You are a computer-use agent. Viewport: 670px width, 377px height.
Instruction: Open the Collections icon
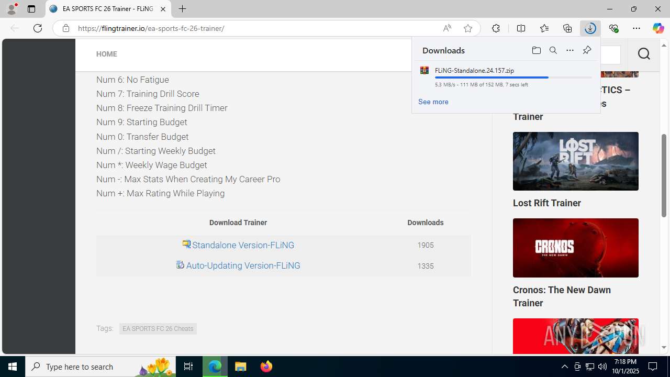point(567,28)
